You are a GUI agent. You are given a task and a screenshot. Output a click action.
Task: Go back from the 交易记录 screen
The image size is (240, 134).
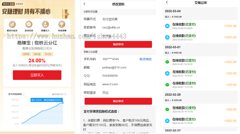click(167, 2)
